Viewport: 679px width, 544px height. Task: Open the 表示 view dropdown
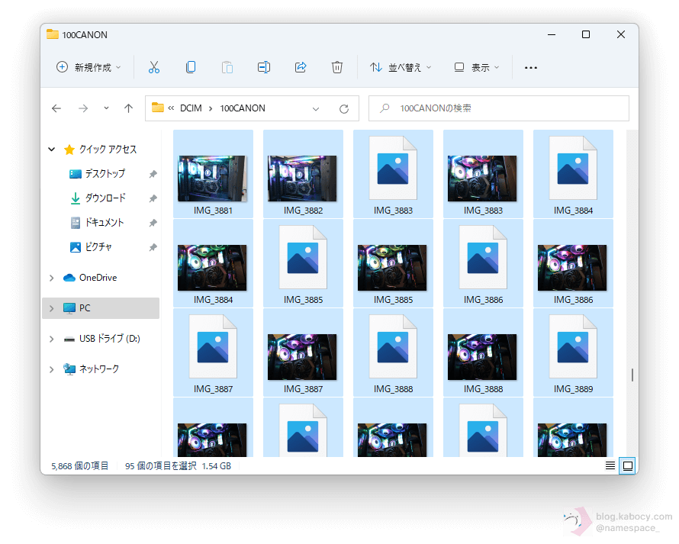tap(477, 67)
